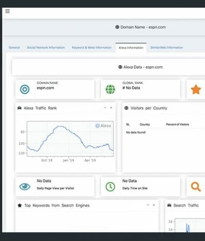Click the globe icon beside Alexa Data

[120, 67]
